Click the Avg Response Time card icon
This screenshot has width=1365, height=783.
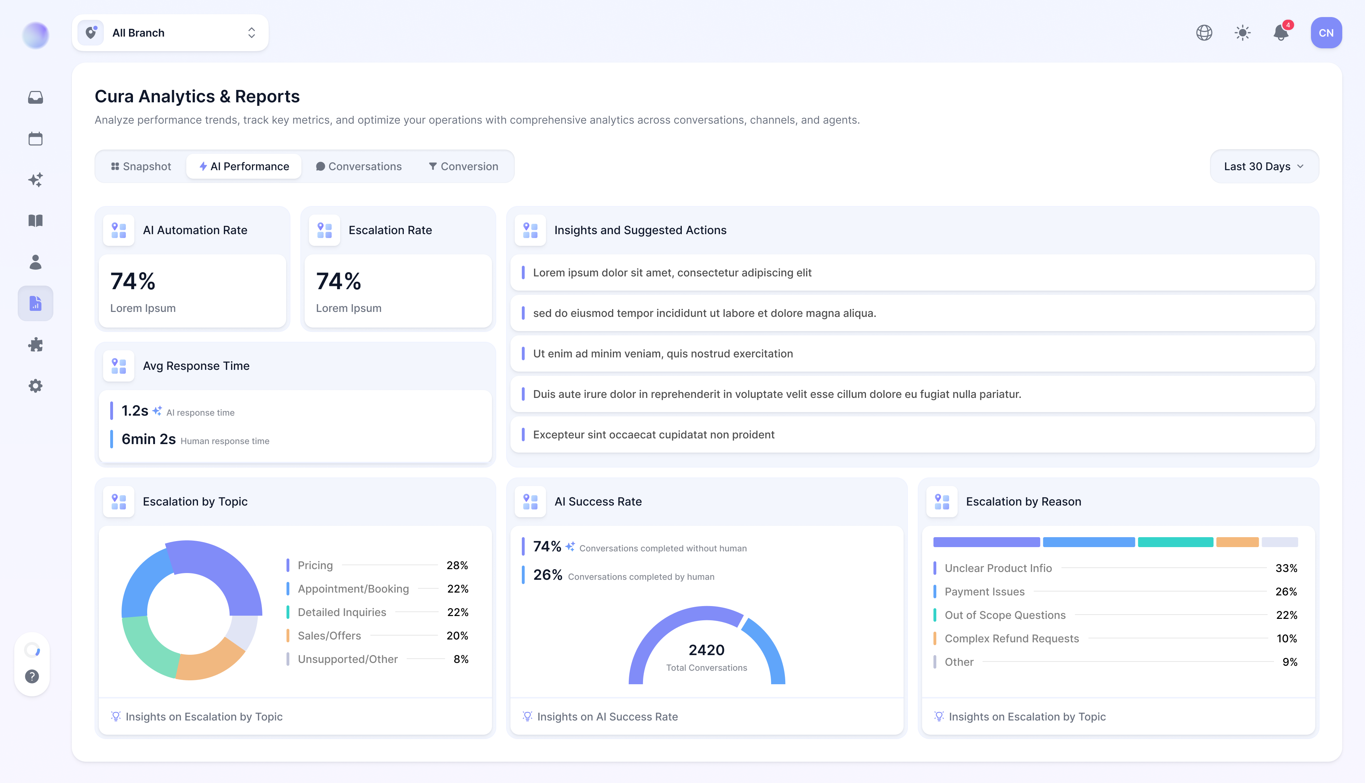pos(119,366)
